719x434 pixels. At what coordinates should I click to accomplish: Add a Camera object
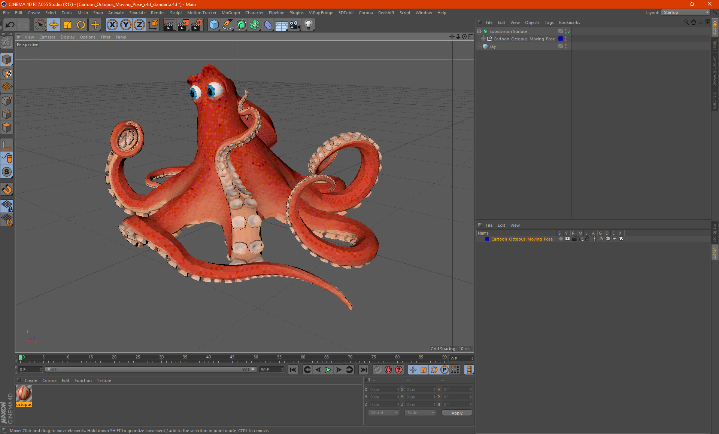(x=295, y=25)
